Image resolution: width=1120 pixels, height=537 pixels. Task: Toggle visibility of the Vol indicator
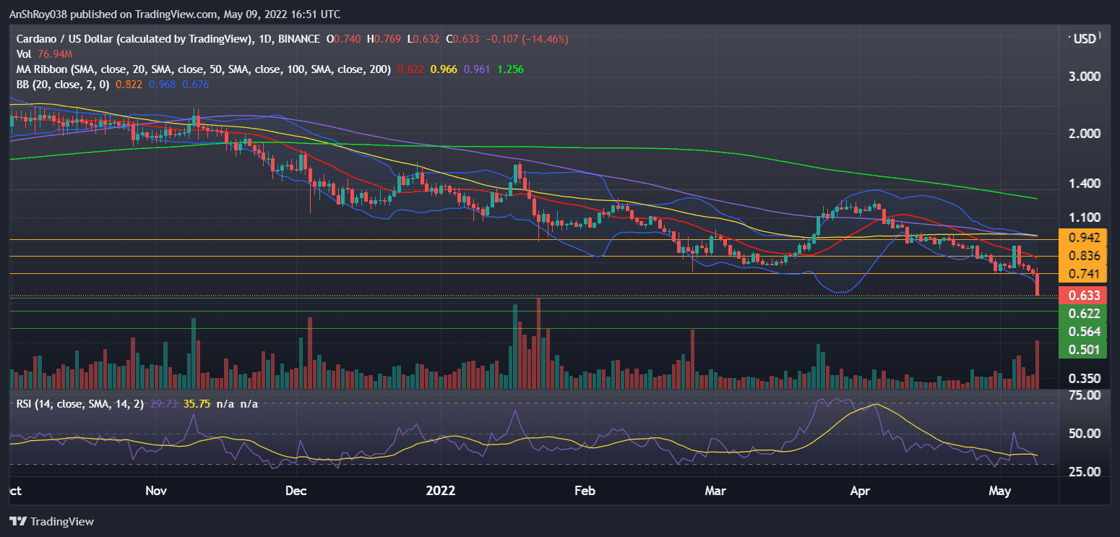(x=25, y=53)
